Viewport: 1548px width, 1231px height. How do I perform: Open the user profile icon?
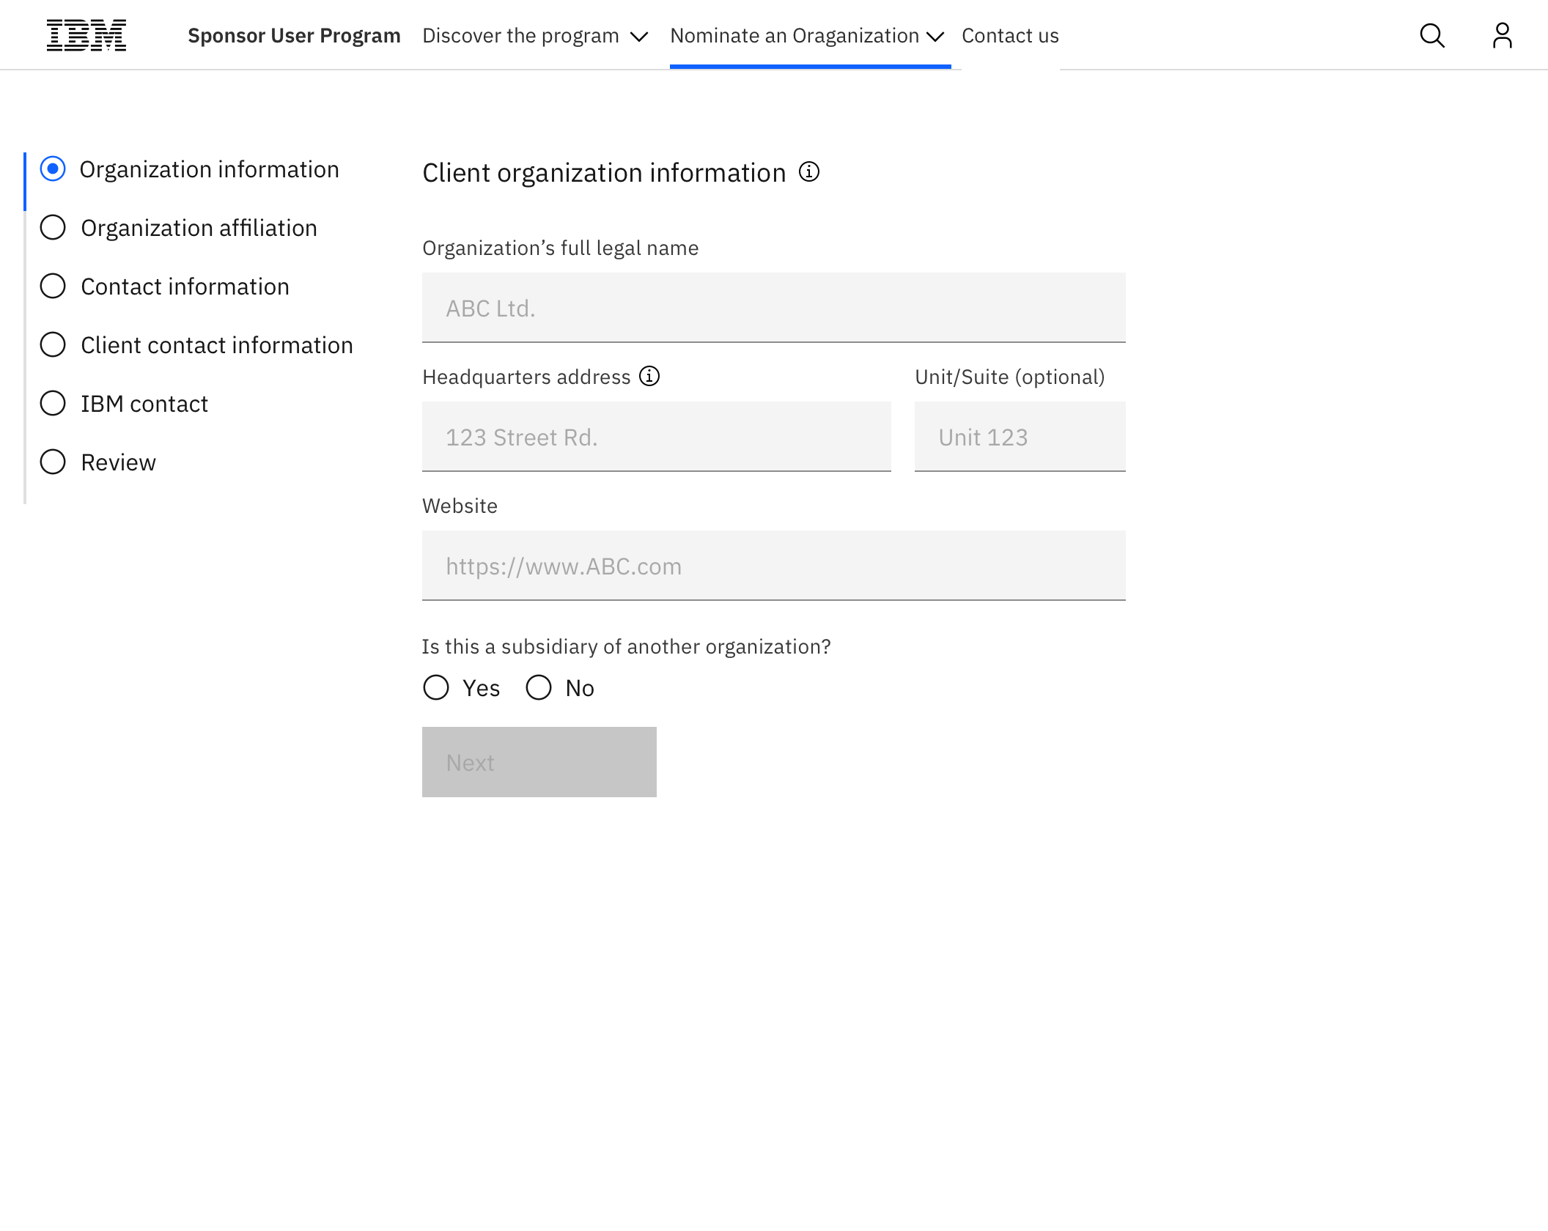(1502, 35)
